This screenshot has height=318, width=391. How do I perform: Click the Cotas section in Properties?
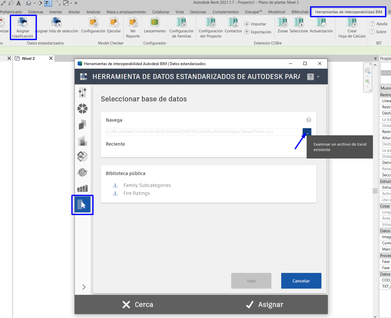(385, 206)
